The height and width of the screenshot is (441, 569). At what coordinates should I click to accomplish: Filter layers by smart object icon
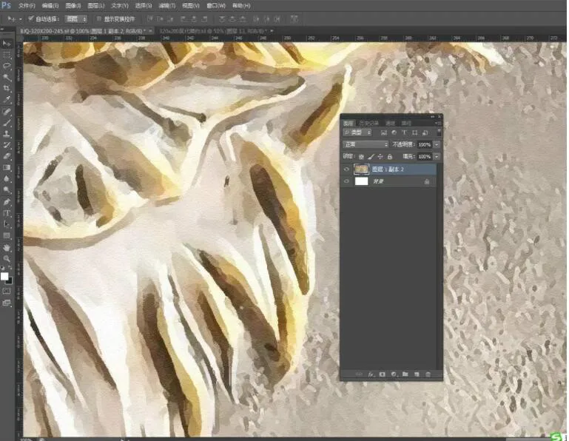[x=425, y=133]
